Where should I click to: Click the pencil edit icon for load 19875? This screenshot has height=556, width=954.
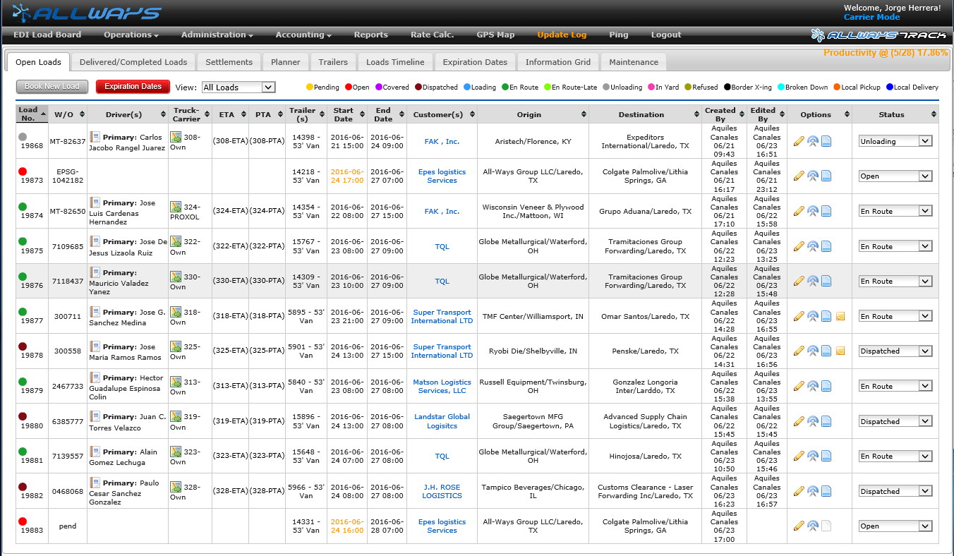point(799,246)
